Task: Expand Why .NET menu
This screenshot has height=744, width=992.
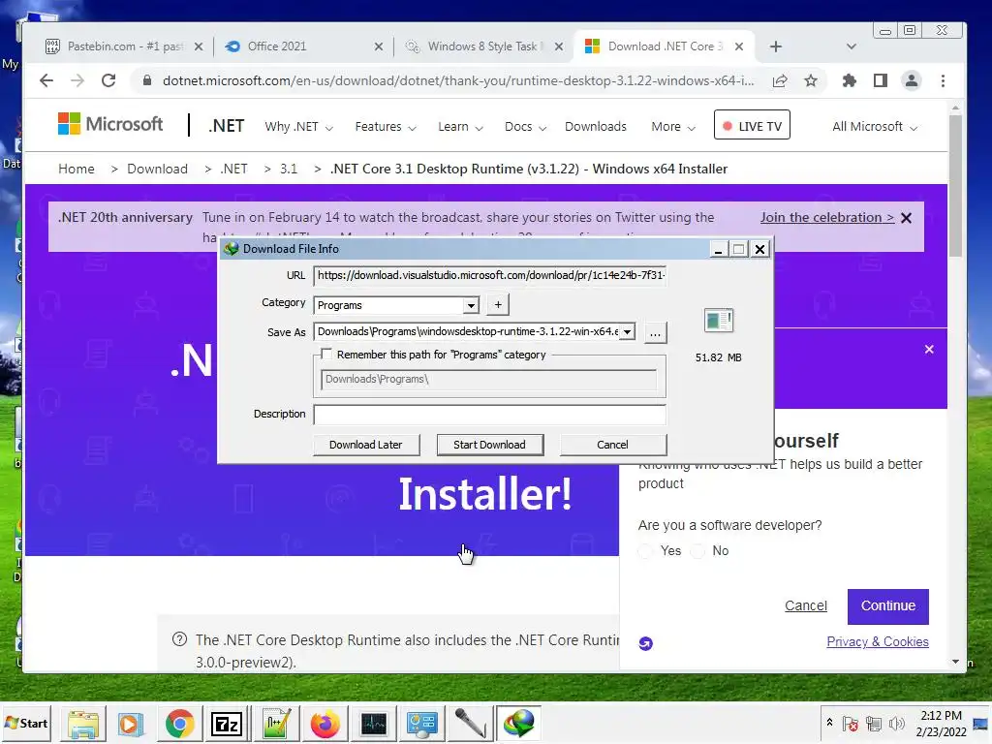Action: click(x=298, y=127)
